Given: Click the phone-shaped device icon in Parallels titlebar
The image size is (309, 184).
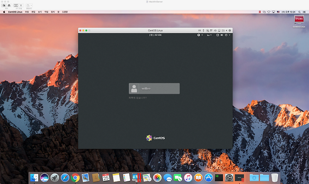Looking at the screenshot, I should (219, 30).
